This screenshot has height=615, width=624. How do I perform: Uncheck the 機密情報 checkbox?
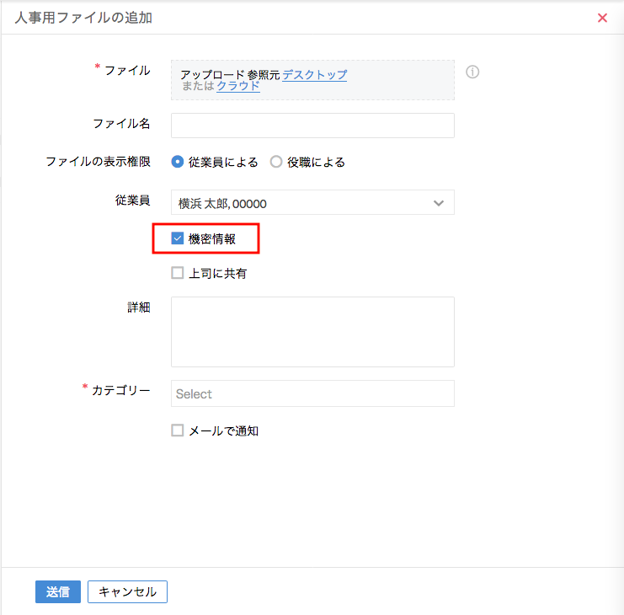pos(177,238)
